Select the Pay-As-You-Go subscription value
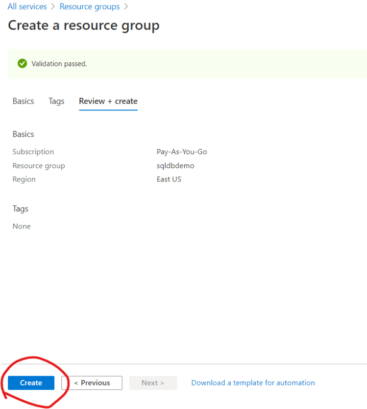The height and width of the screenshot is (409, 367). pyautogui.click(x=182, y=152)
